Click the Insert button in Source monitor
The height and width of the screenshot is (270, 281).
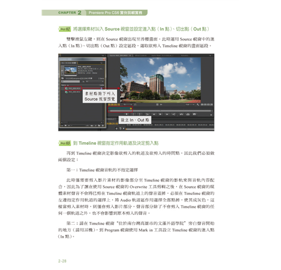coord(182,114)
